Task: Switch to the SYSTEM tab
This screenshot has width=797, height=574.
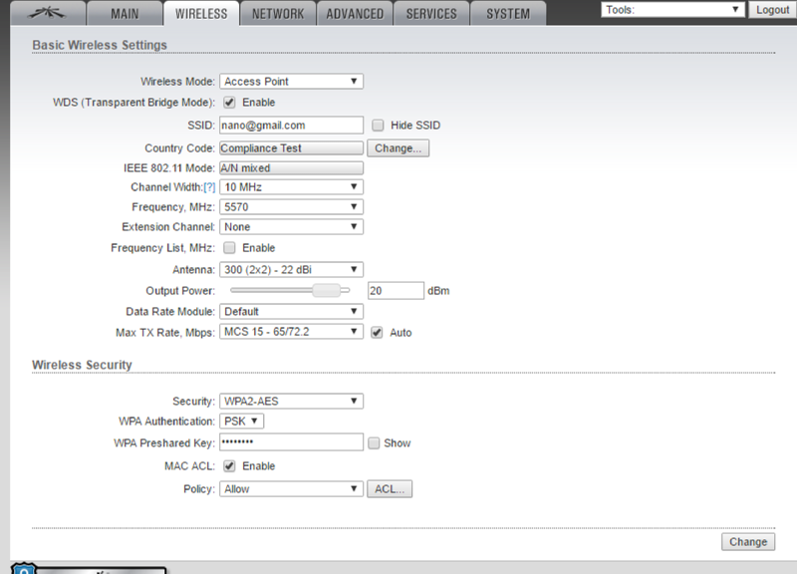Action: point(508,13)
